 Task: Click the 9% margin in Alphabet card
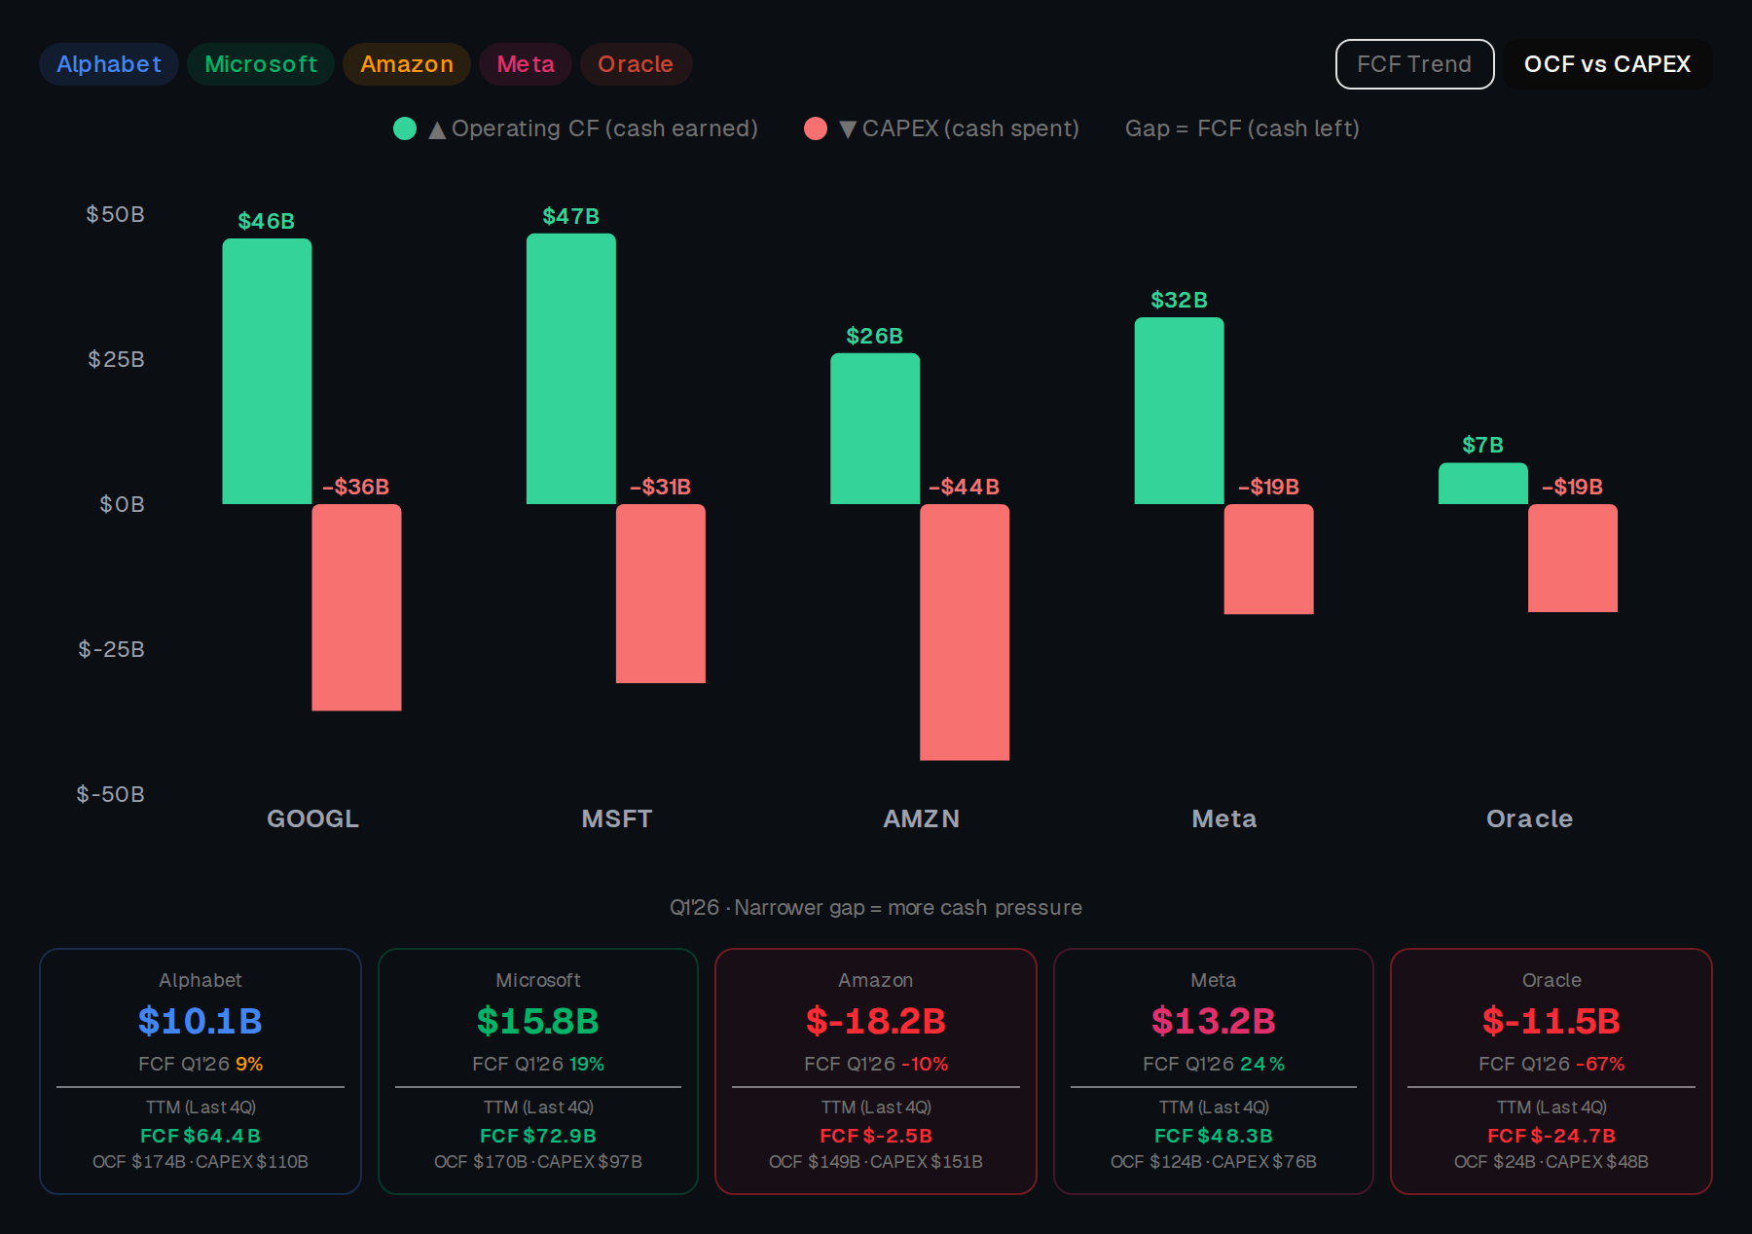tap(249, 1064)
